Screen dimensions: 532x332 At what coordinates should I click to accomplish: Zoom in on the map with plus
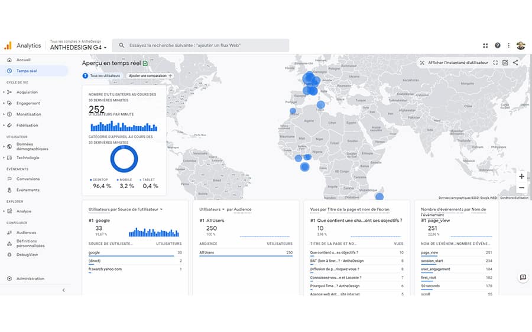coord(521,176)
